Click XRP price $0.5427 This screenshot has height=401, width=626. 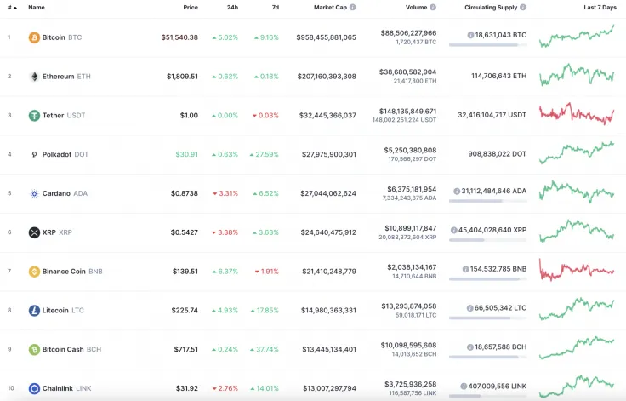(185, 232)
